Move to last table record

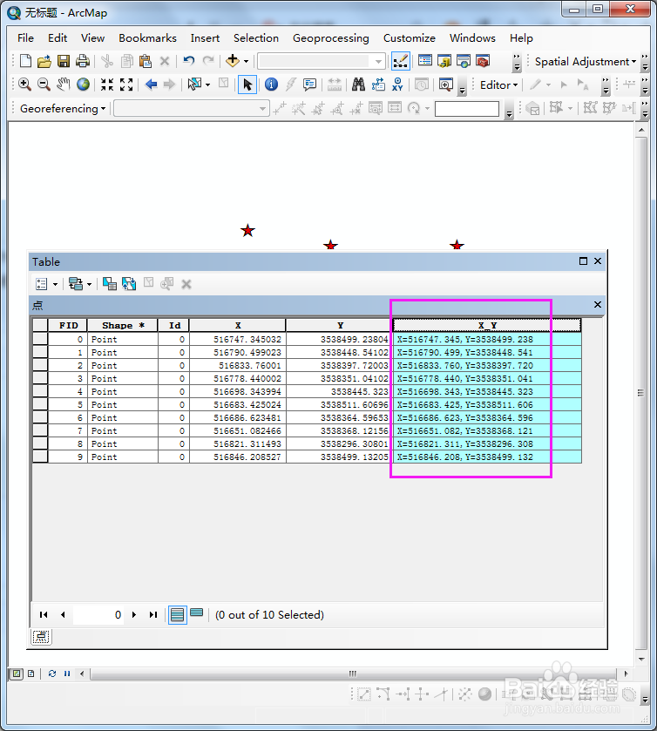153,615
